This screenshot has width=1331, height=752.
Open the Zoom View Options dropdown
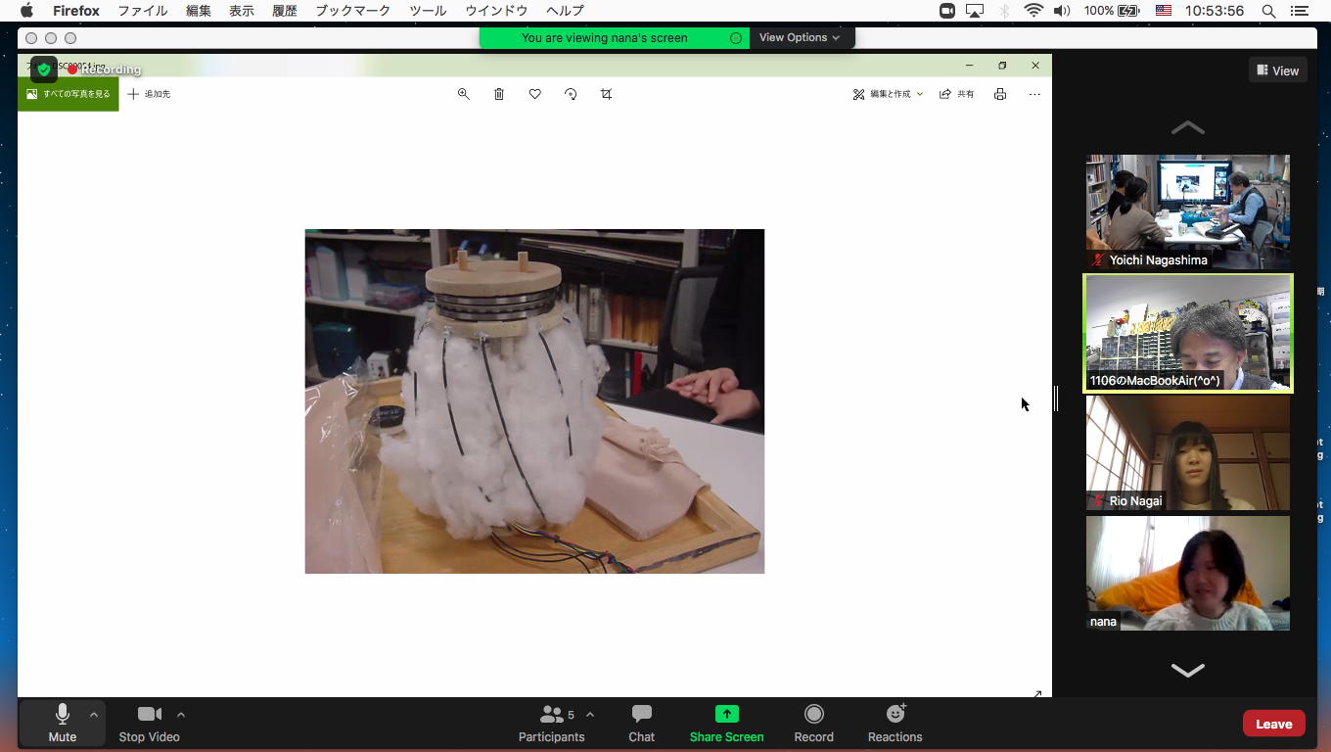(x=800, y=37)
